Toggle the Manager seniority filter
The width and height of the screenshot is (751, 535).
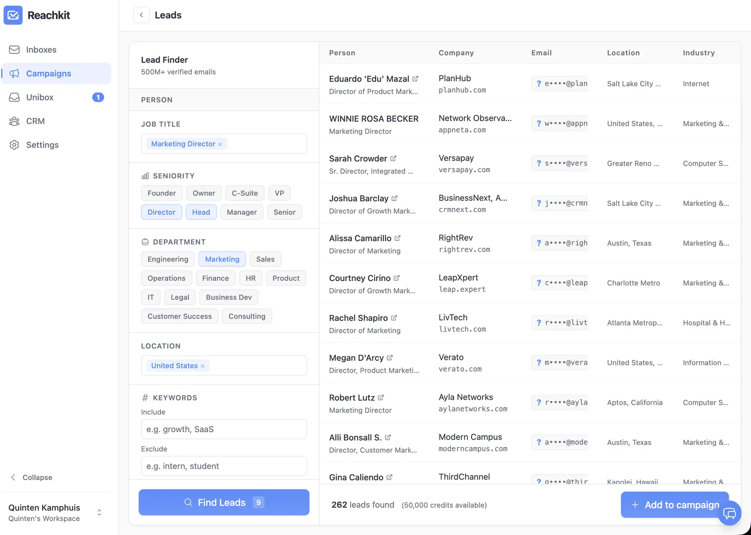click(242, 212)
